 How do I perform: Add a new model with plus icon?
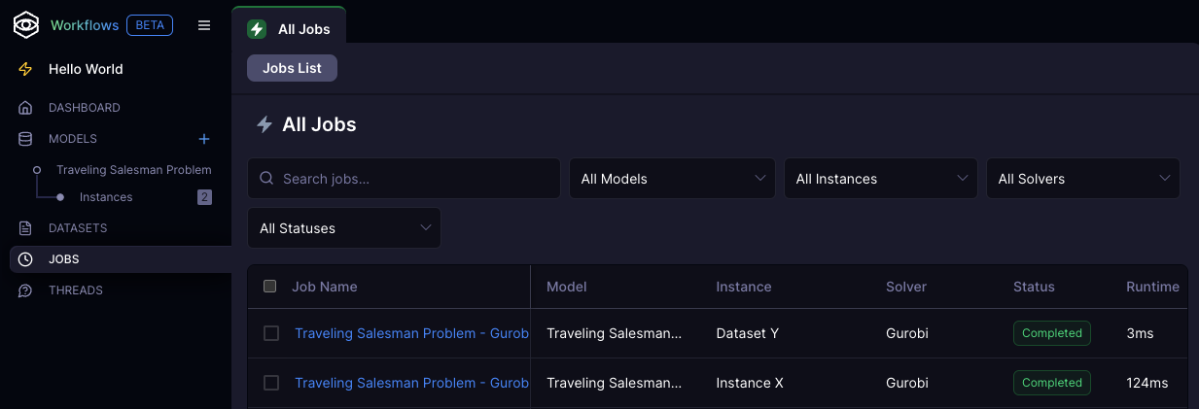(x=204, y=139)
